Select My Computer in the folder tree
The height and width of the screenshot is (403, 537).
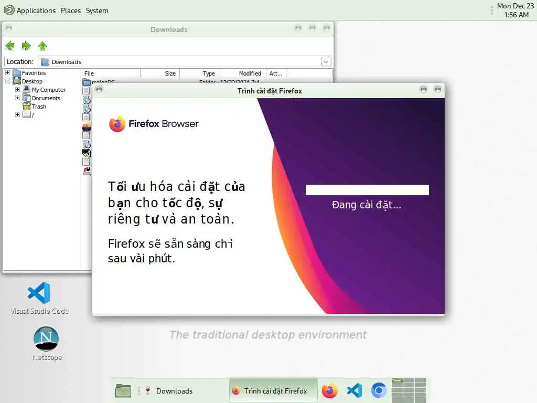click(49, 90)
